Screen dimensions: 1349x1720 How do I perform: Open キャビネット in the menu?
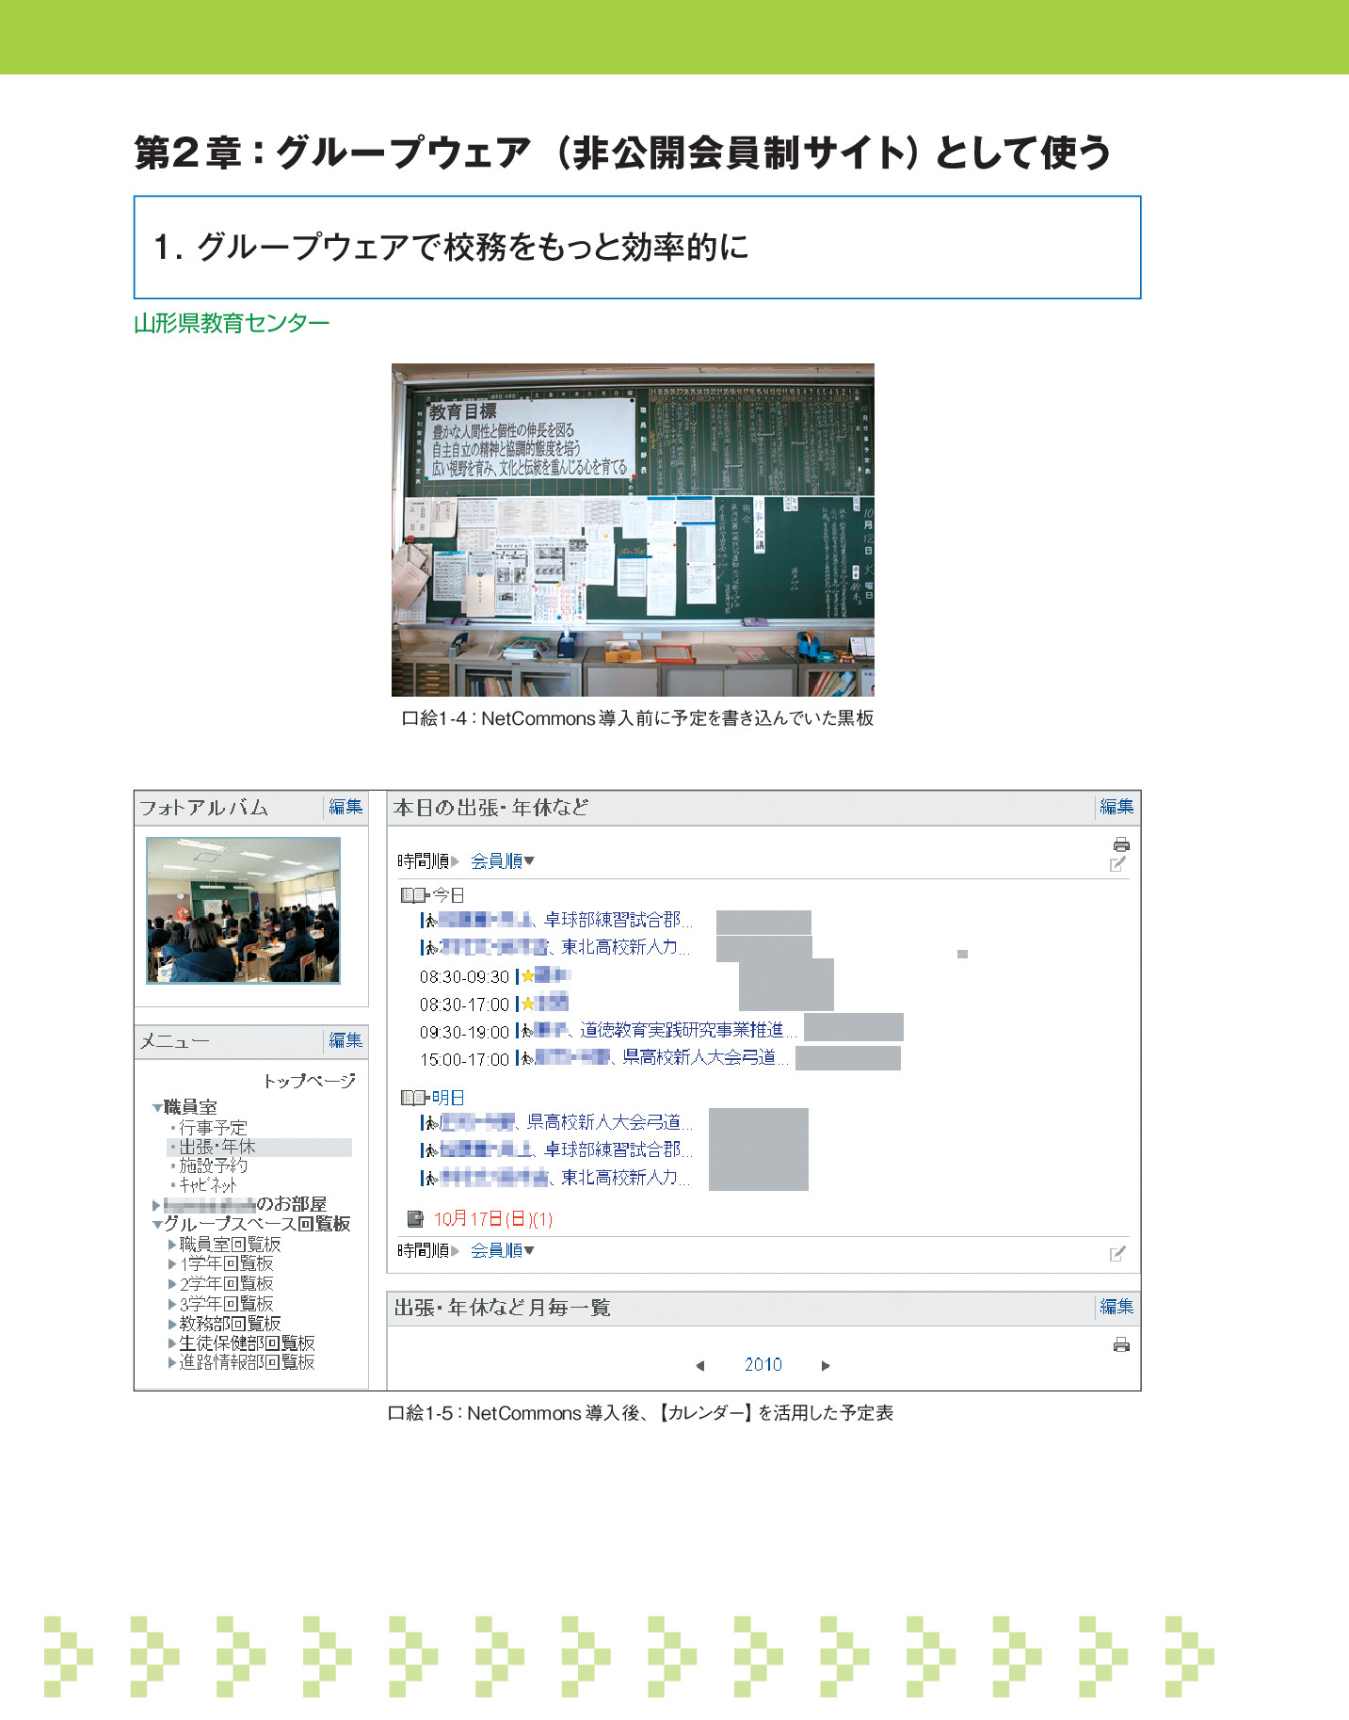(208, 1185)
